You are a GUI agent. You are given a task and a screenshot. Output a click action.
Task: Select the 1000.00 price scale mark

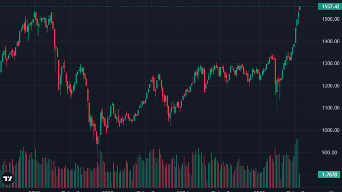pyautogui.click(x=331, y=130)
